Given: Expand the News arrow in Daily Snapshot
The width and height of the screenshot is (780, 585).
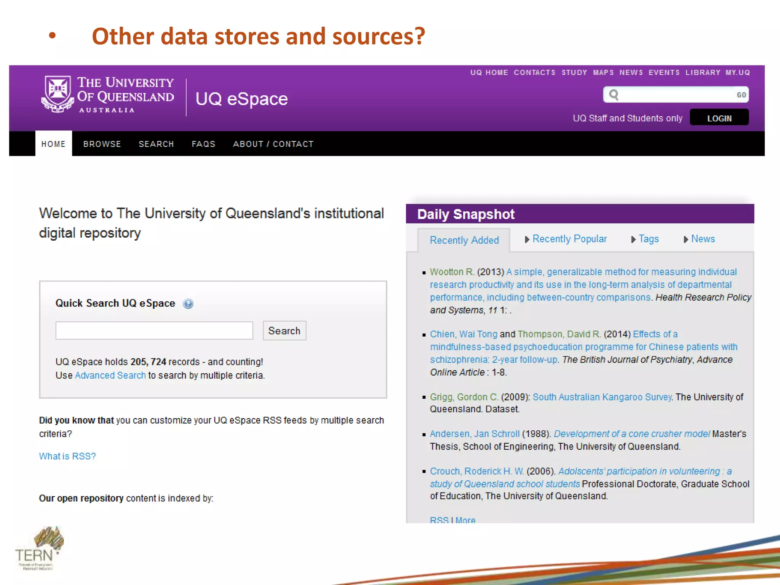Looking at the screenshot, I should [x=686, y=240].
